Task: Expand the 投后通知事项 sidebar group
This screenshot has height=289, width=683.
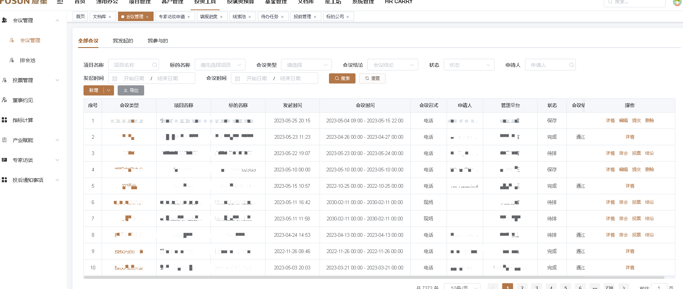Action: pos(57,180)
